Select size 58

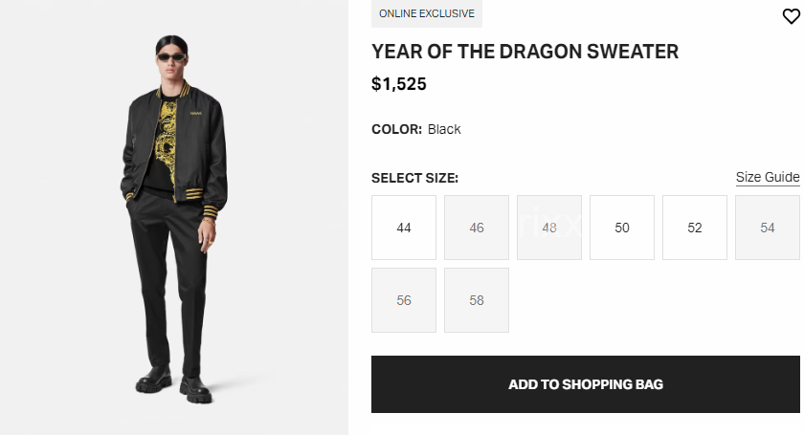[477, 300]
